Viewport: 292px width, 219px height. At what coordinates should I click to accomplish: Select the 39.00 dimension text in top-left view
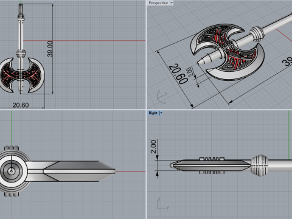click(x=50, y=49)
